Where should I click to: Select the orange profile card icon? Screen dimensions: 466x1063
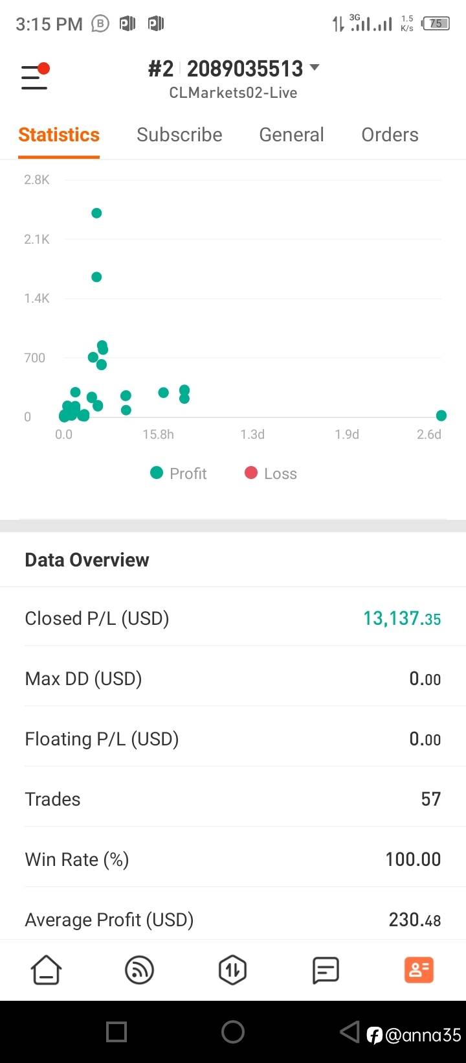(x=419, y=970)
